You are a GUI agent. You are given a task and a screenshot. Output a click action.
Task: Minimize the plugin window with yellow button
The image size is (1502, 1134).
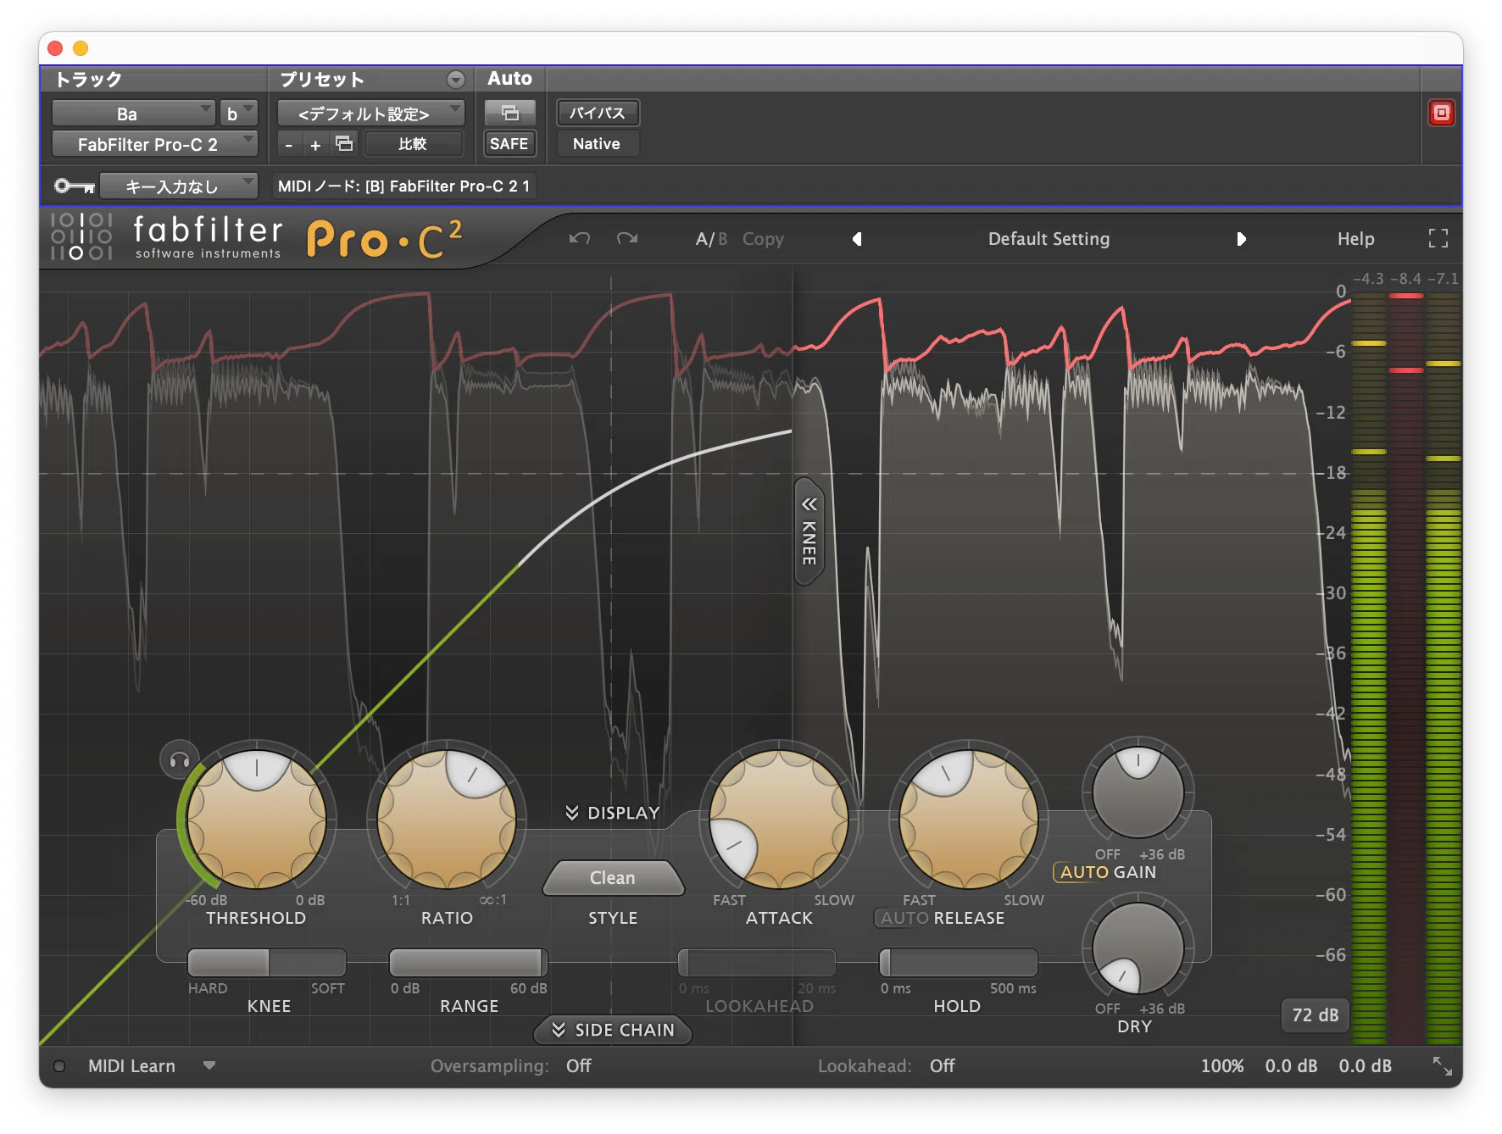[x=81, y=48]
